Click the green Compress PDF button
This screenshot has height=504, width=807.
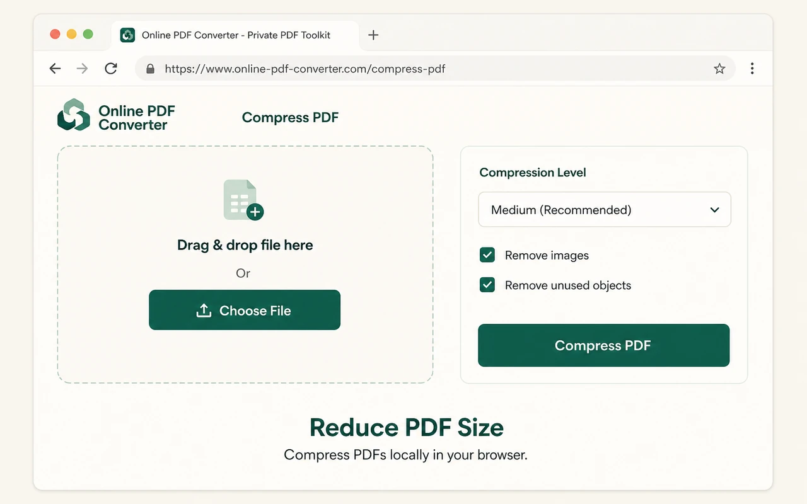pos(603,345)
